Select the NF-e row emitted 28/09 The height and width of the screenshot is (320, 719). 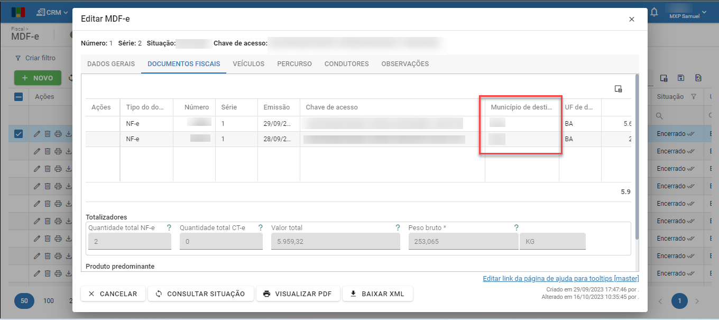358,139
